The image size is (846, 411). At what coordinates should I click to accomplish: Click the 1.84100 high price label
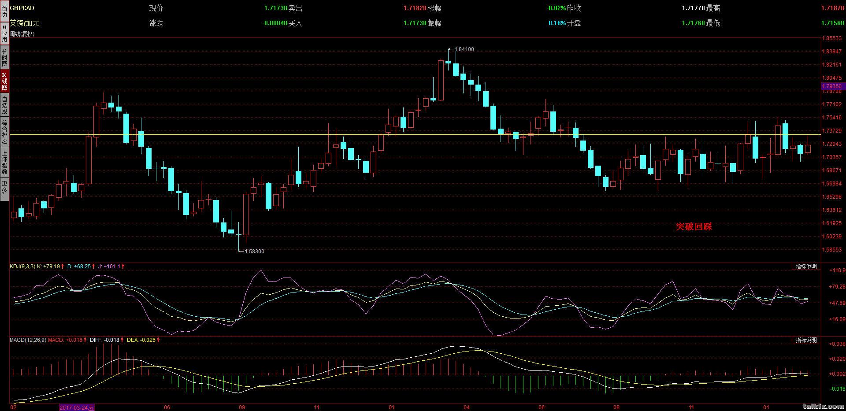(464, 49)
